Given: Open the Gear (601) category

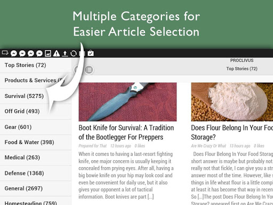Looking at the screenshot, I should pos(36,127).
